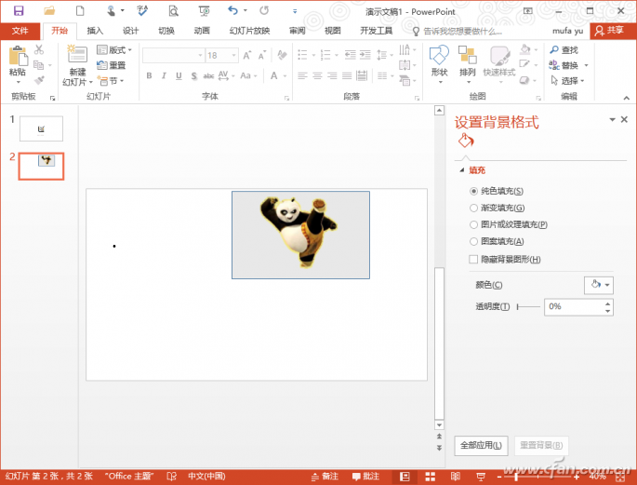Click Reset (重置) slide button
The image size is (637, 485).
click(x=112, y=65)
